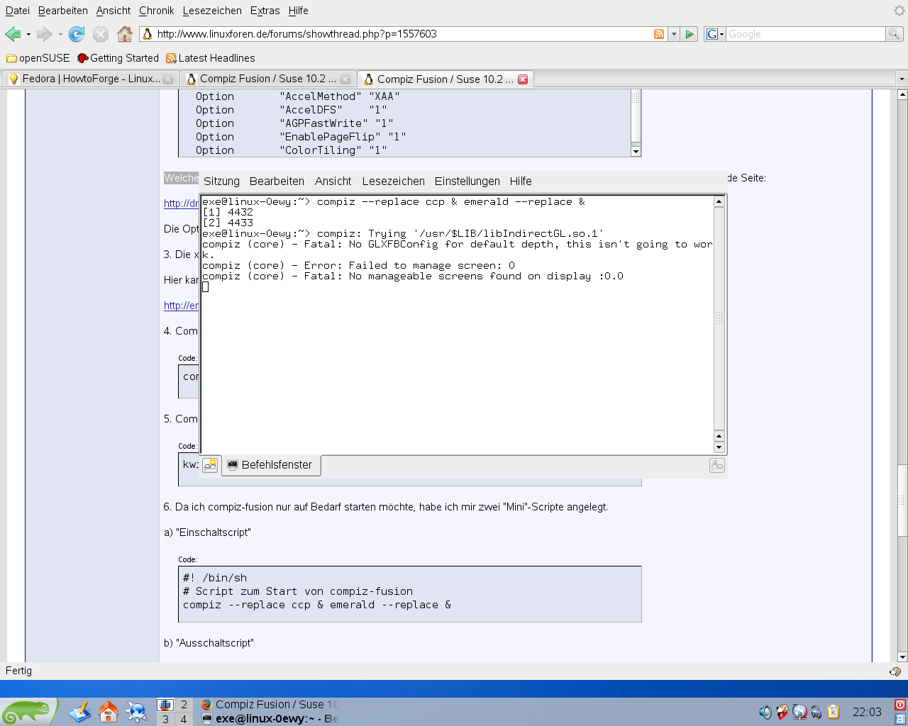Close the Fedora HowtoForge tab
Image resolution: width=908 pixels, height=726 pixels.
click(168, 79)
